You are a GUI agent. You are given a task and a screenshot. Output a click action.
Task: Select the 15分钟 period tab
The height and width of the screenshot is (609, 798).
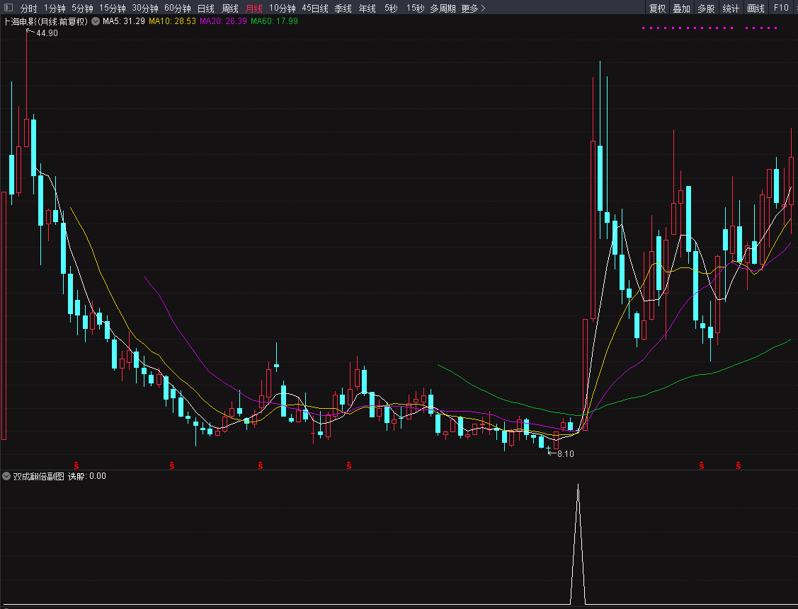tap(112, 8)
